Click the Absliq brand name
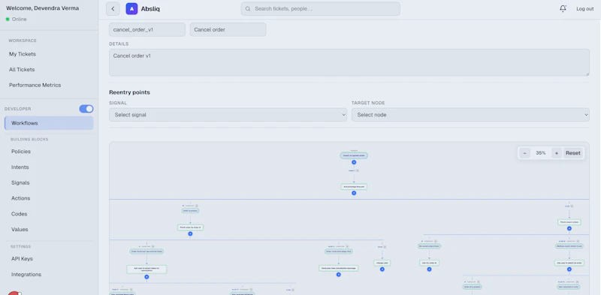Viewport: 601px width, 295px height. click(151, 9)
